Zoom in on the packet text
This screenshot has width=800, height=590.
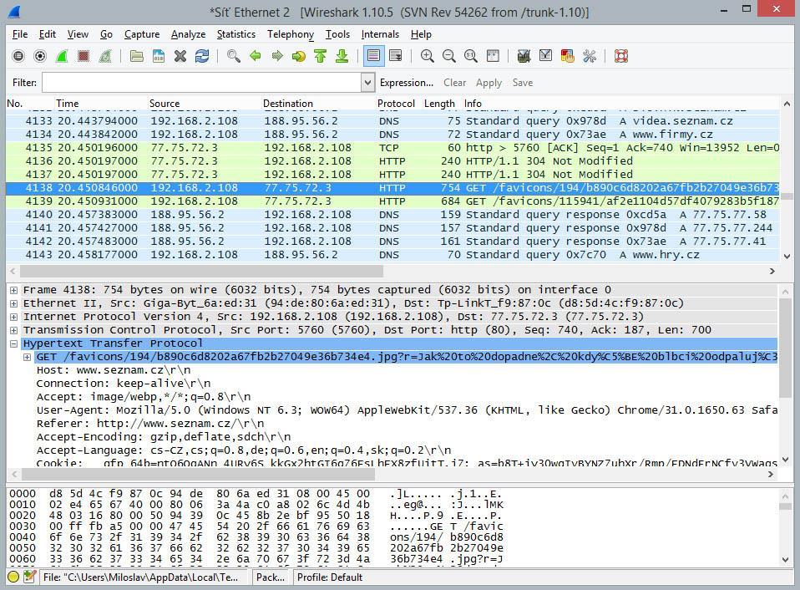coord(427,56)
